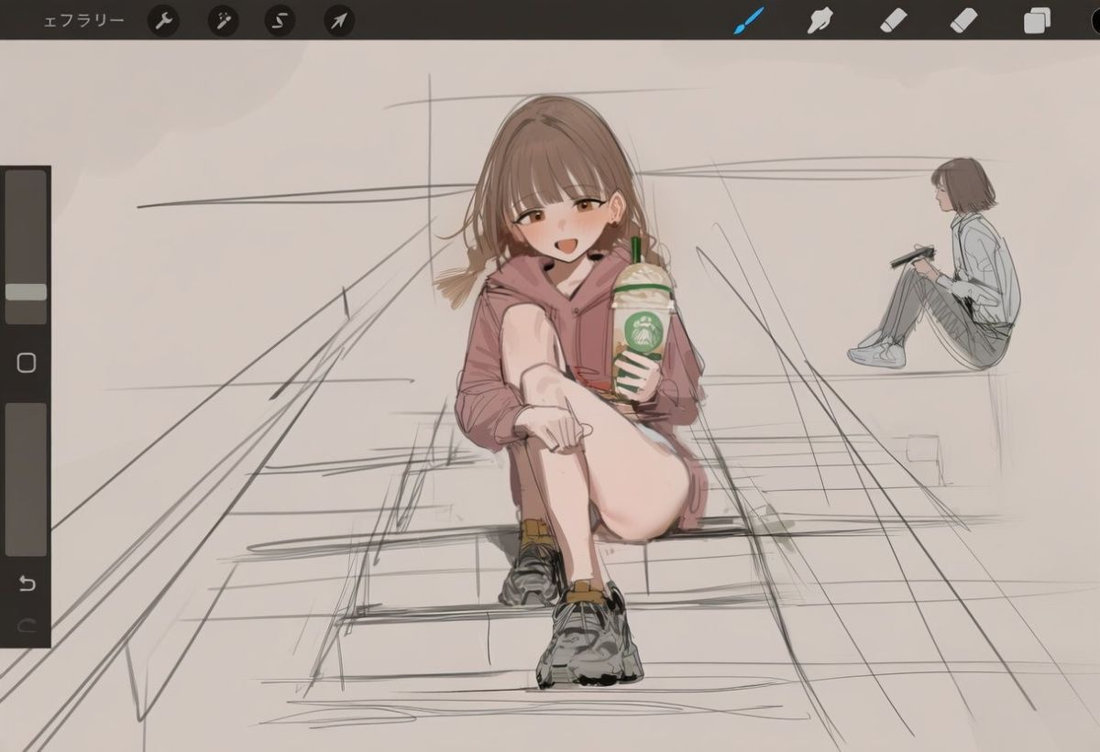Open the Actions wrench menu
Image resolution: width=1100 pixels, height=752 pixels.
click(x=163, y=20)
